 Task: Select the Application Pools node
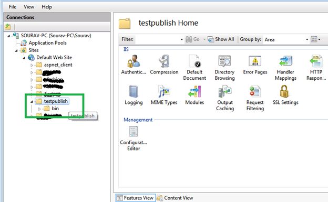[x=47, y=43]
